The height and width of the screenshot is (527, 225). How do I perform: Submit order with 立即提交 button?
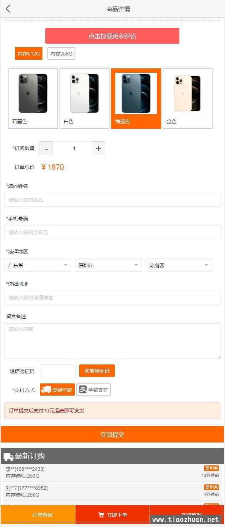pos(112,434)
